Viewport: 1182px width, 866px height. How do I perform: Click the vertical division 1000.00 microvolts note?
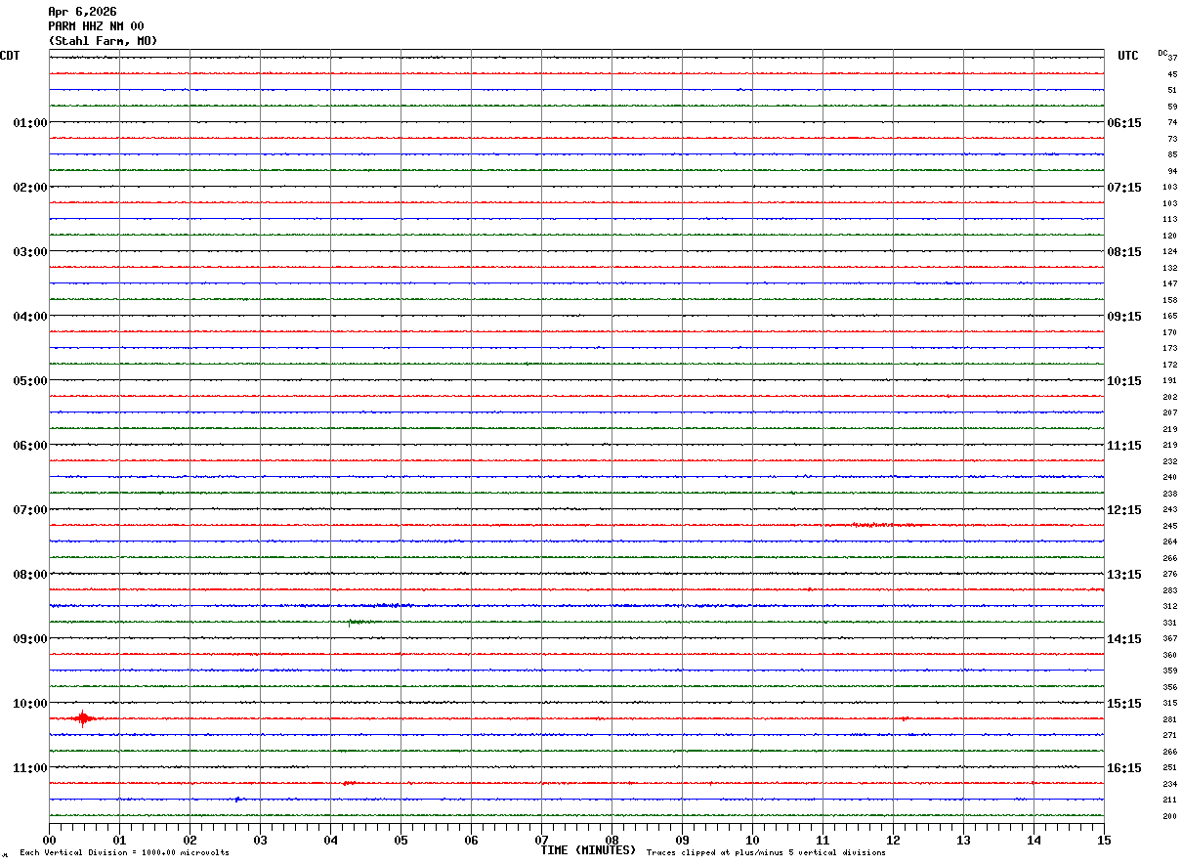[x=125, y=853]
